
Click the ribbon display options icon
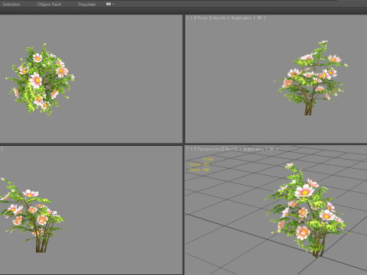tap(109, 4)
